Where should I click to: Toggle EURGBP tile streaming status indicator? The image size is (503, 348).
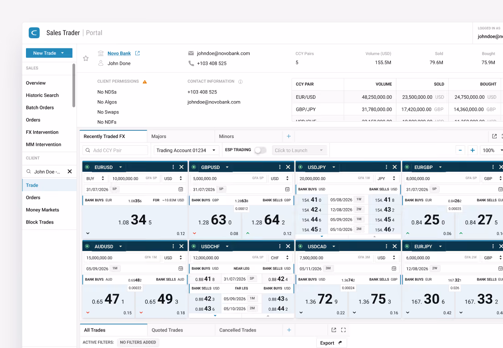pos(407,167)
